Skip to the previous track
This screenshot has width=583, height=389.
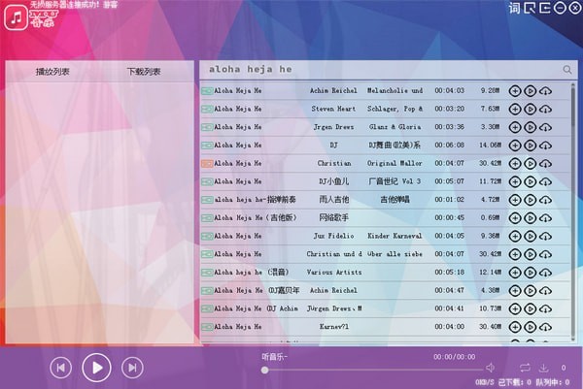(60, 368)
